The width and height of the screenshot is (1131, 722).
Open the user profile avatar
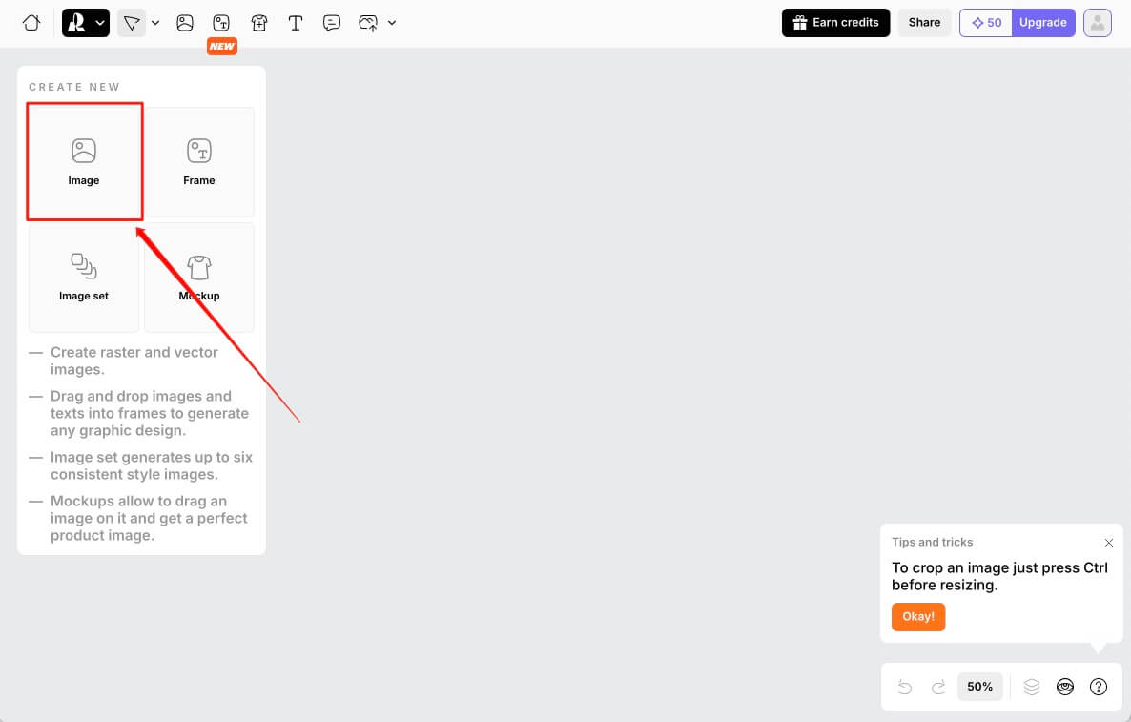click(1098, 23)
